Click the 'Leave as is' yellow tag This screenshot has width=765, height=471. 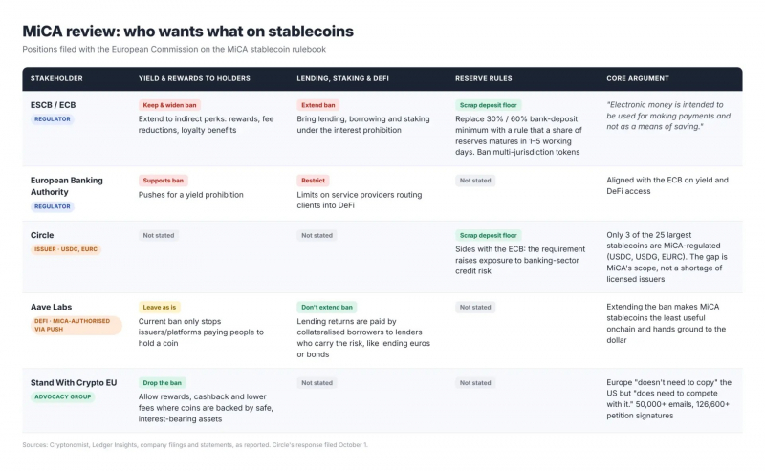coord(159,308)
